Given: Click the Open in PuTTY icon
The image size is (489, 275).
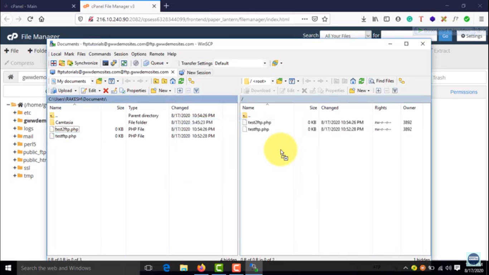Looking at the screenshot, I should [x=114, y=63].
